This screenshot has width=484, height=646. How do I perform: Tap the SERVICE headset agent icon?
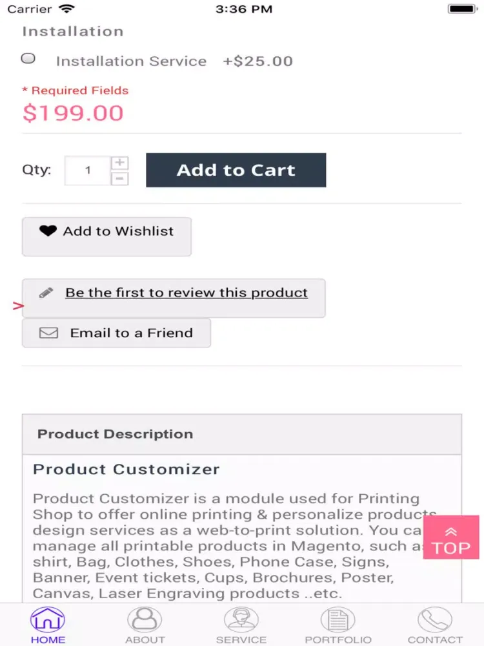241,621
